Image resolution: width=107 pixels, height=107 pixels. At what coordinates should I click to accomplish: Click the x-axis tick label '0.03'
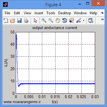click(95, 97)
